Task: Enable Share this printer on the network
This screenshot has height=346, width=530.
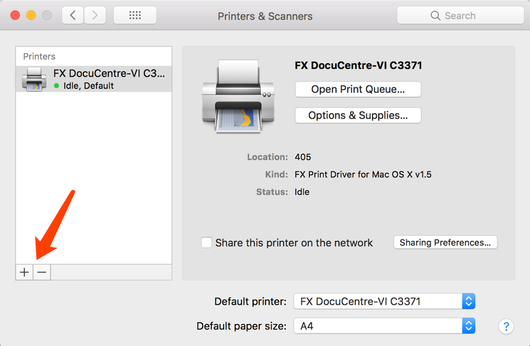Action: pyautogui.click(x=207, y=243)
